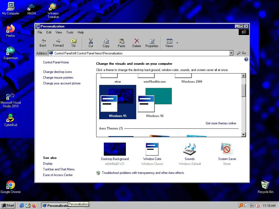Image resolution: width=279 pixels, height=209 pixels.
Task: Open Properties from the toolbar
Action: pos(152,43)
